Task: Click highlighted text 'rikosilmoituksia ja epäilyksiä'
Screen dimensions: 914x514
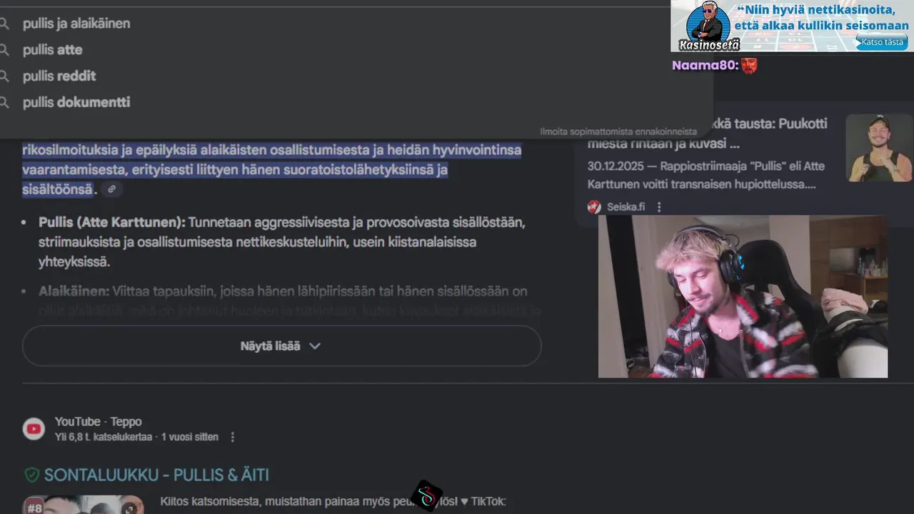Action: coord(109,151)
